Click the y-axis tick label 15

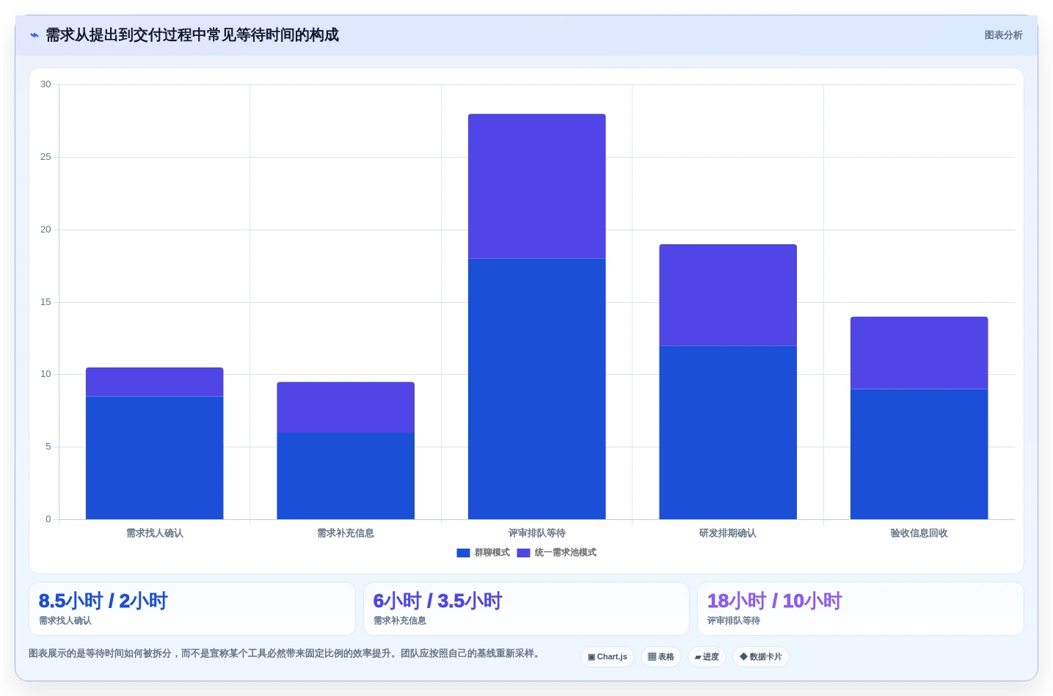(45, 302)
